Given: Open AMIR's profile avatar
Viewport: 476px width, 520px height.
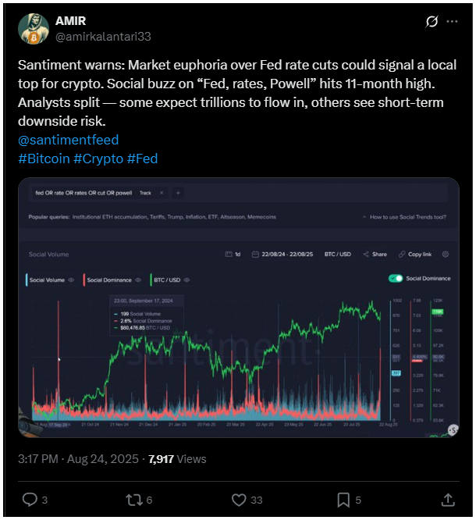Looking at the screenshot, I should pos(33,29).
